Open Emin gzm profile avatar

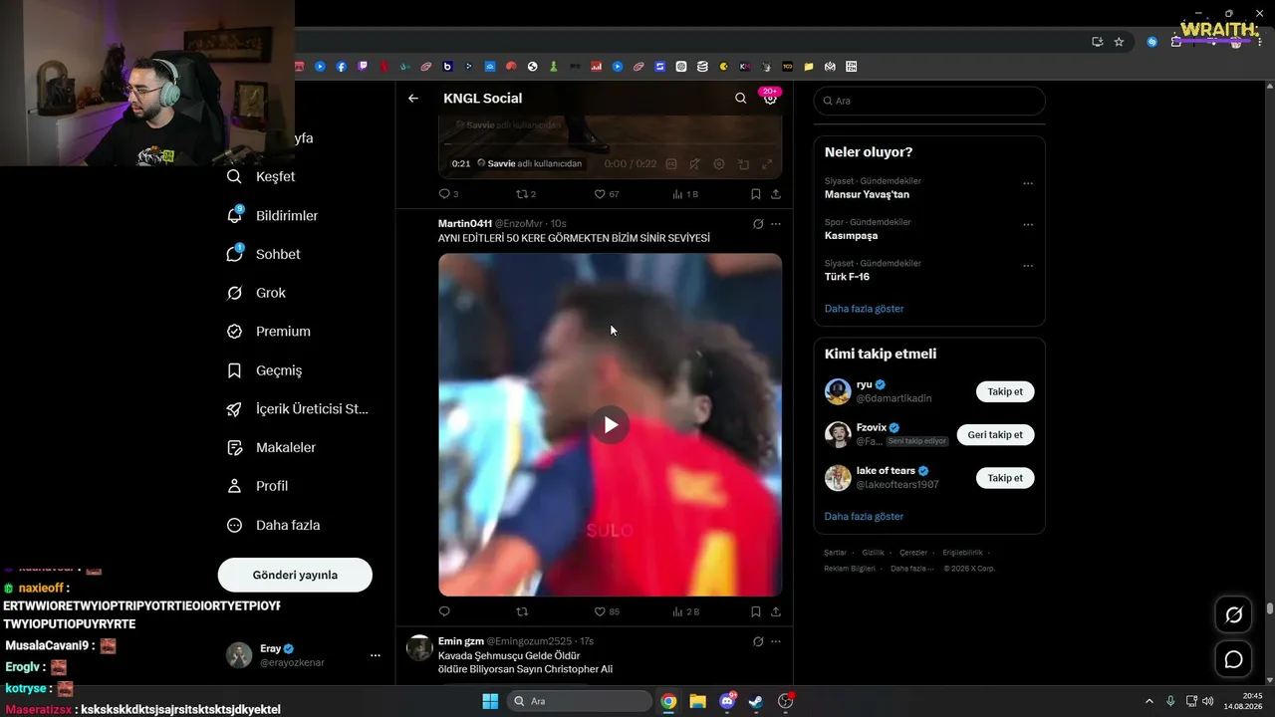click(x=419, y=648)
